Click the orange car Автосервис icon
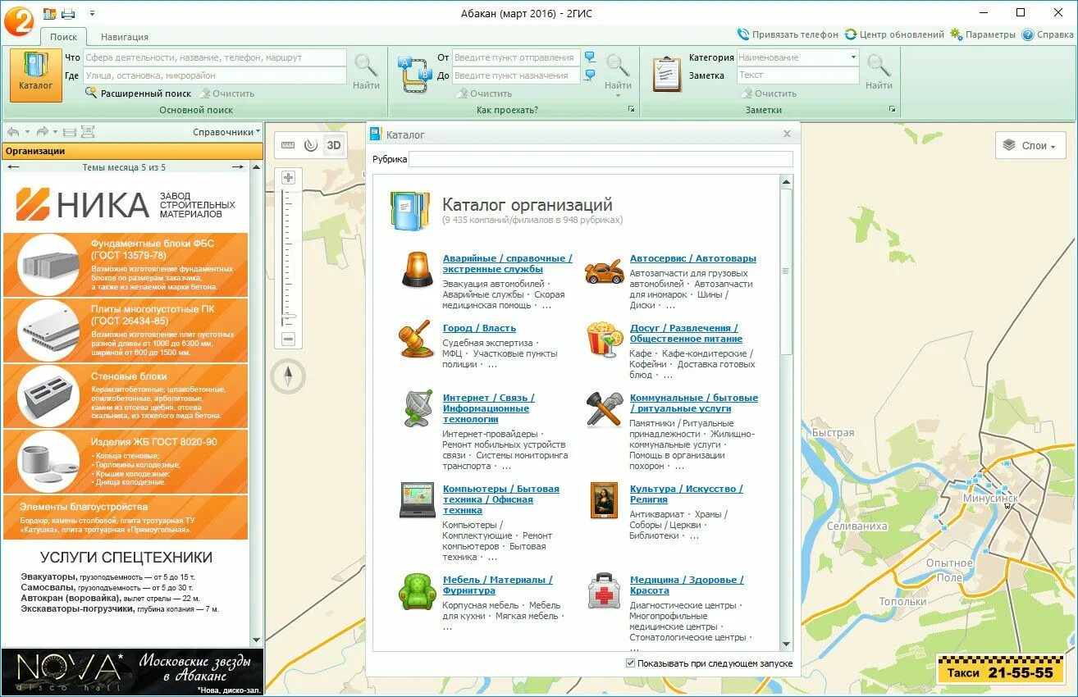This screenshot has height=697, width=1078. [x=605, y=271]
